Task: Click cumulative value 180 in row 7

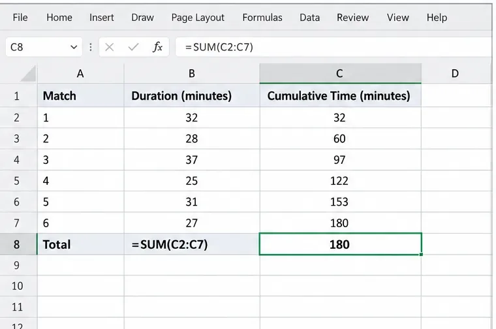Action: point(341,223)
